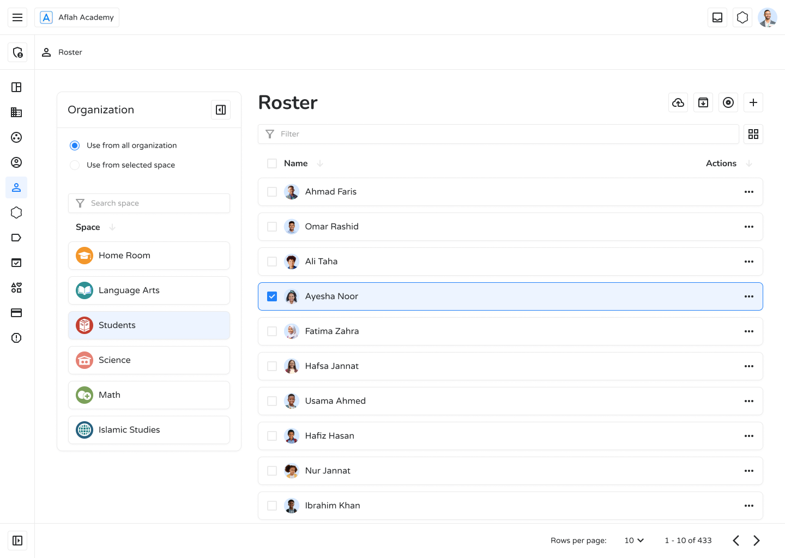
Task: Open the hamburger menu
Action: (x=17, y=17)
